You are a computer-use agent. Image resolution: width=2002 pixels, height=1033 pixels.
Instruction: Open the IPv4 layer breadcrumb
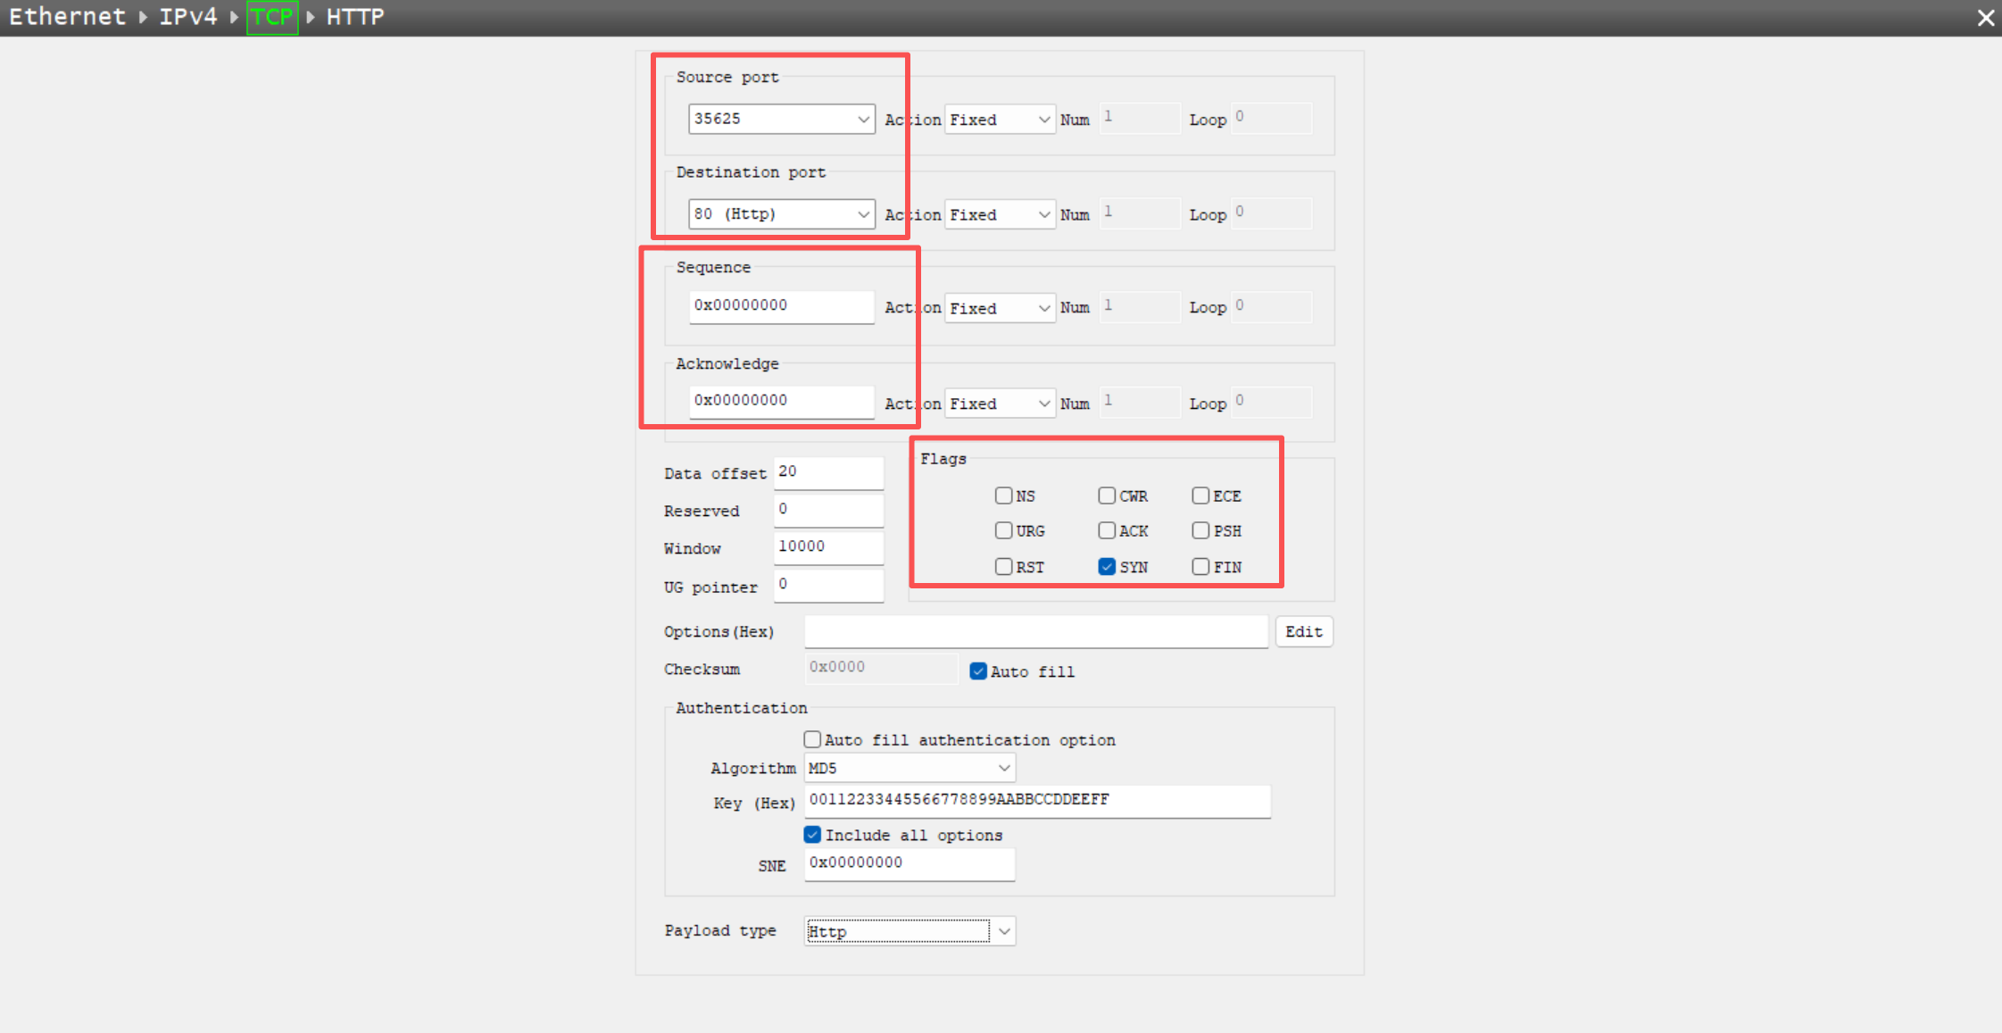[187, 17]
